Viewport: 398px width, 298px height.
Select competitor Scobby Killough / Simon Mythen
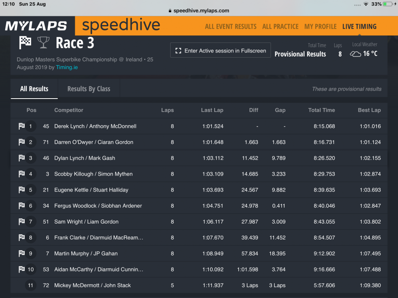pos(94,174)
